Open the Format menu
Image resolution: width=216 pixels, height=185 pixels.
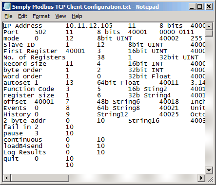(41, 16)
